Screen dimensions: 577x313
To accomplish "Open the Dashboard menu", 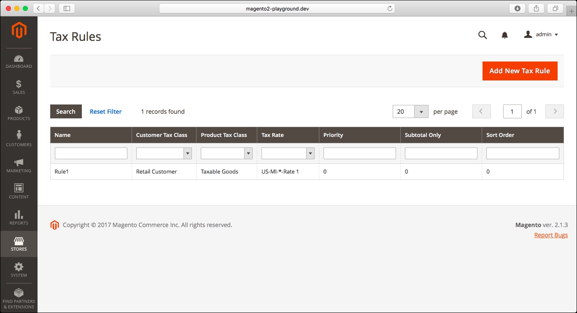I will [x=19, y=62].
